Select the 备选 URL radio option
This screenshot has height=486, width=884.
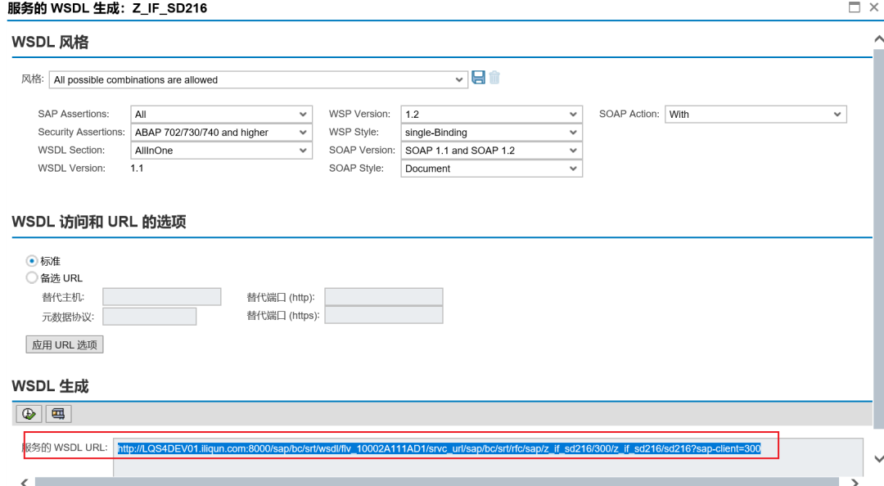(x=32, y=277)
